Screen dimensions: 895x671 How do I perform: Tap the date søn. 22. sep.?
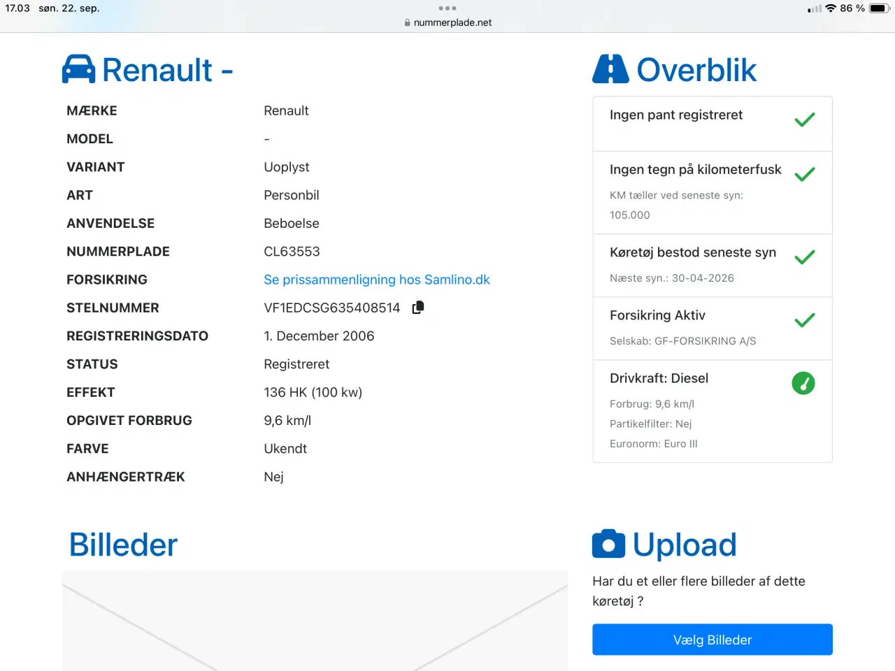click(69, 8)
